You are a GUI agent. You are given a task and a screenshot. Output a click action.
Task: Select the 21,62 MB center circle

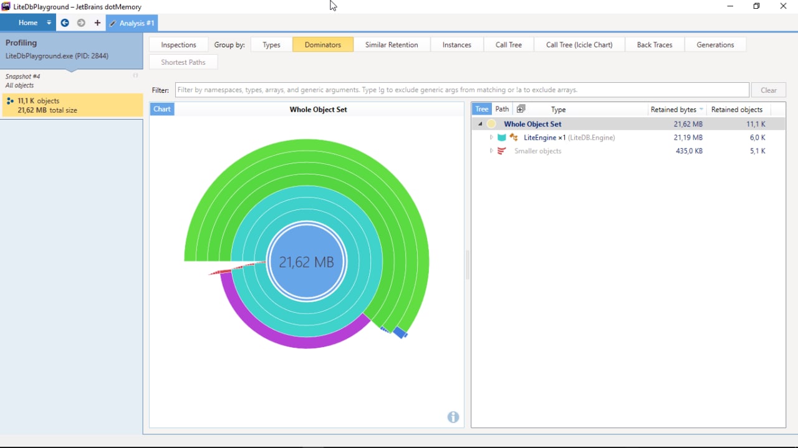click(x=306, y=262)
